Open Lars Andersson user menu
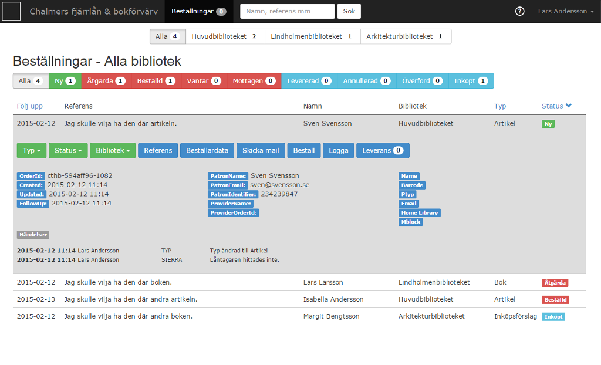Viewport: 601px width, 365px height. [x=566, y=12]
